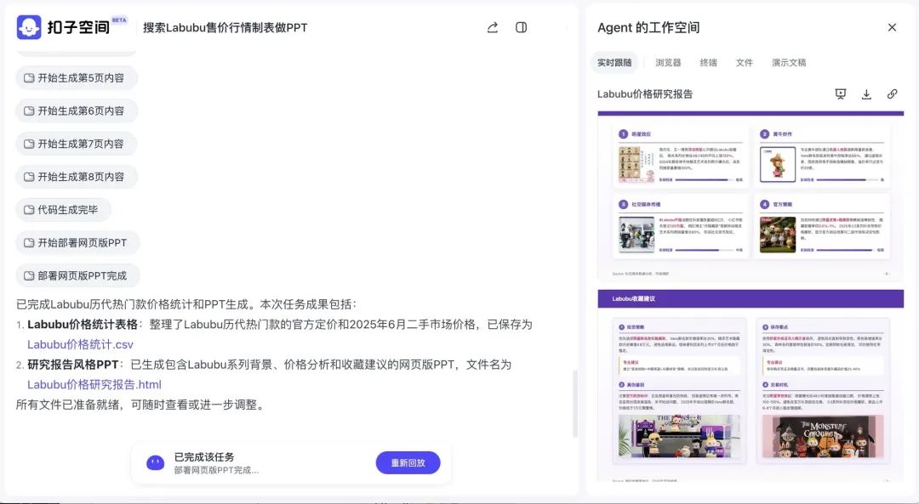Toggle the side panel layout icon
Screen dimensions: 919x504
(x=521, y=27)
